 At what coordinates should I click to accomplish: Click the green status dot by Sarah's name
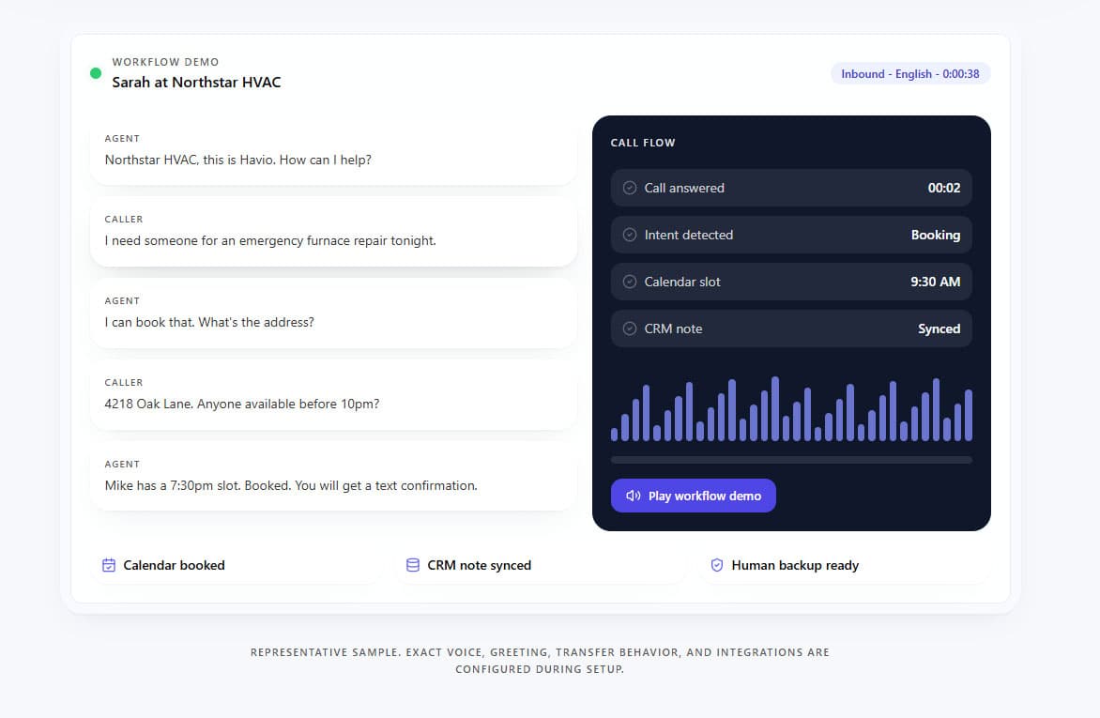click(96, 73)
